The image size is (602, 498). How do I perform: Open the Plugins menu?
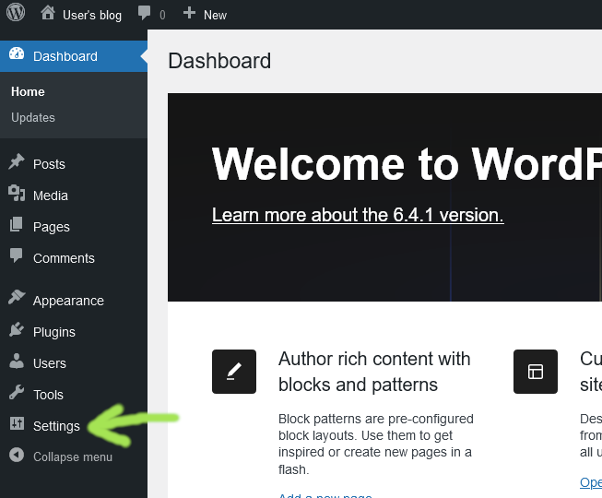click(54, 332)
